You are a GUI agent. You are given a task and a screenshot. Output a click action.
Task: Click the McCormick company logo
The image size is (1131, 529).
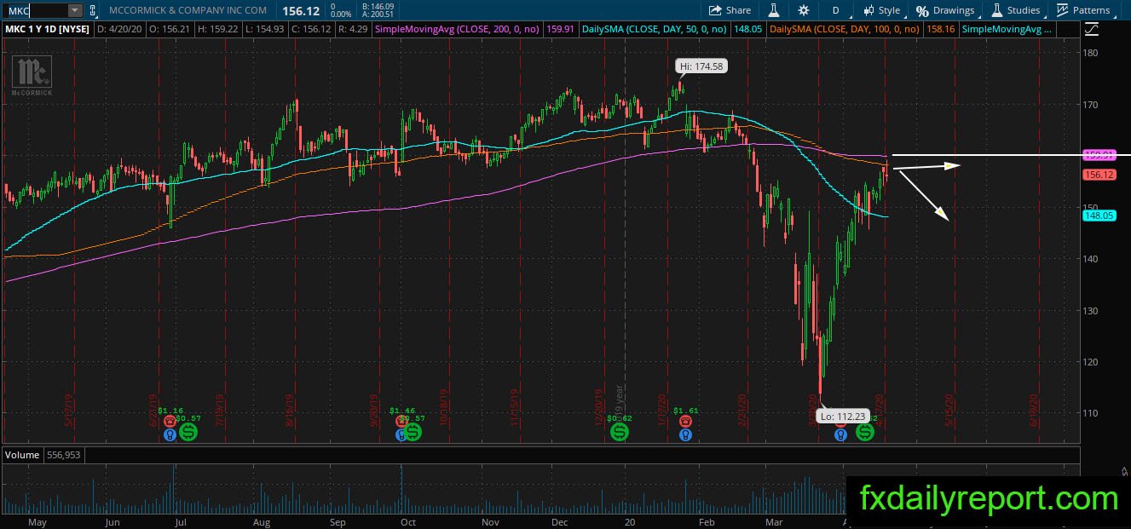(x=32, y=74)
